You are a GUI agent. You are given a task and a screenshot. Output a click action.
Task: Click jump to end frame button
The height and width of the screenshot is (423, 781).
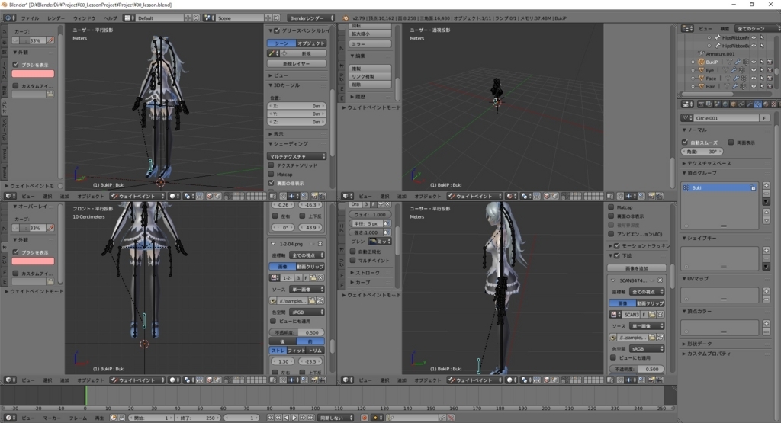(x=311, y=418)
